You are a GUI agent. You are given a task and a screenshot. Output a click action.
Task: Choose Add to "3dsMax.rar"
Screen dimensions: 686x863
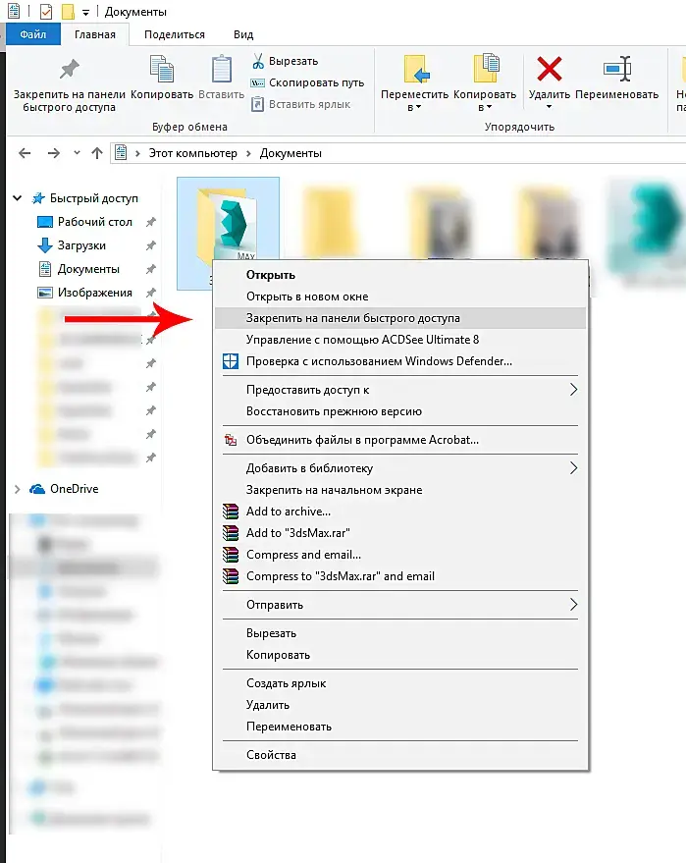[400, 533]
